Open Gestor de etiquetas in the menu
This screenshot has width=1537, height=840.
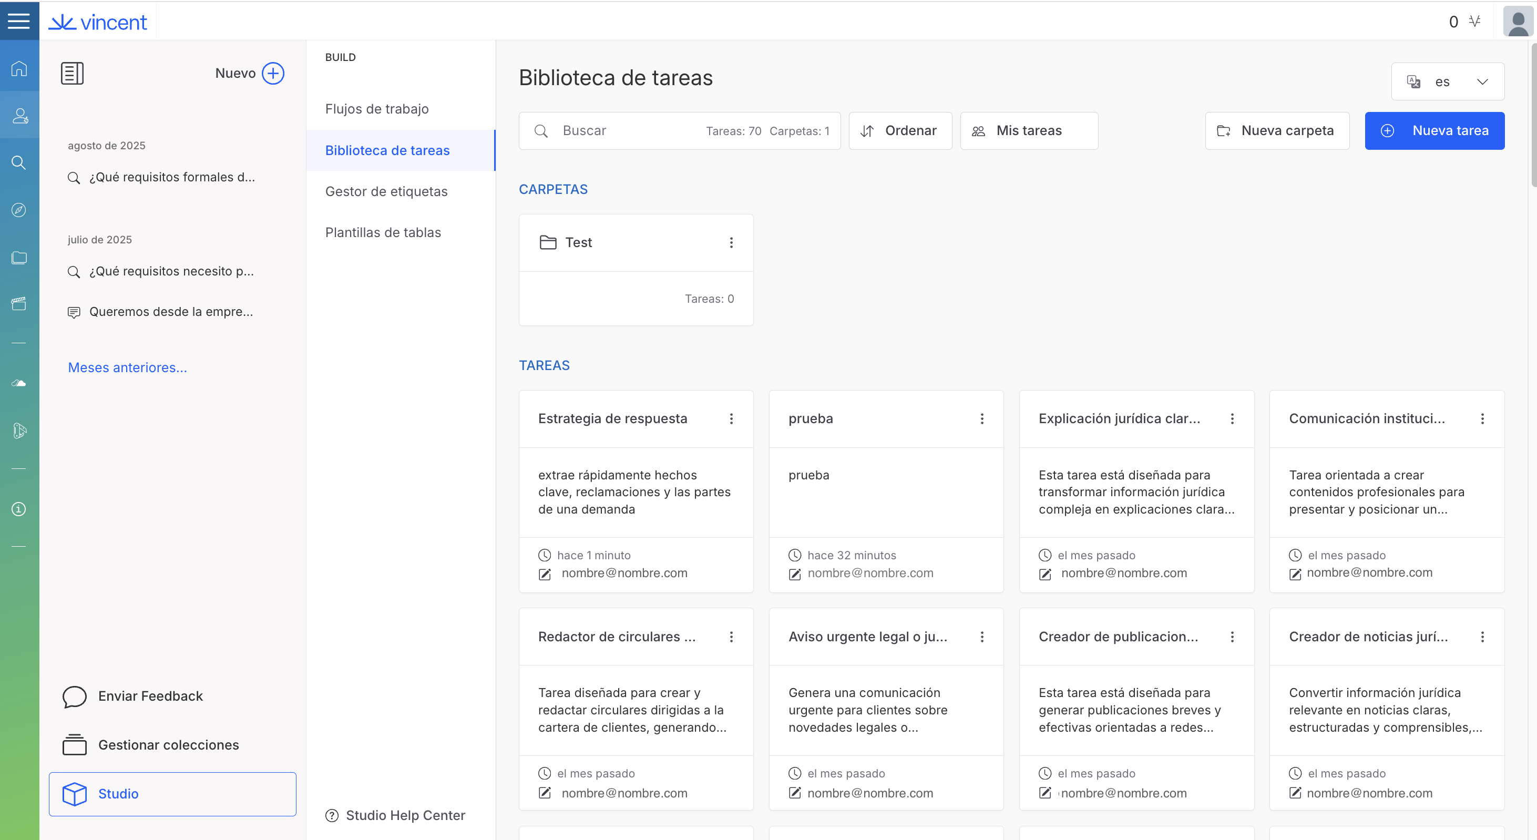tap(386, 191)
